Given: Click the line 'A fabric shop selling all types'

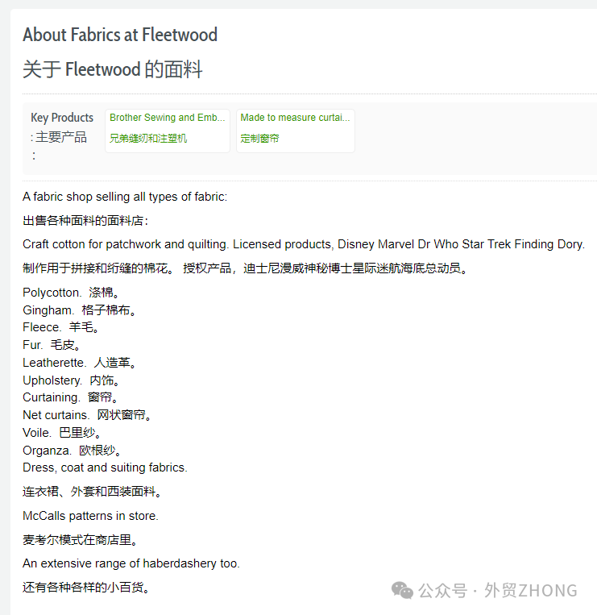Looking at the screenshot, I should click(125, 197).
